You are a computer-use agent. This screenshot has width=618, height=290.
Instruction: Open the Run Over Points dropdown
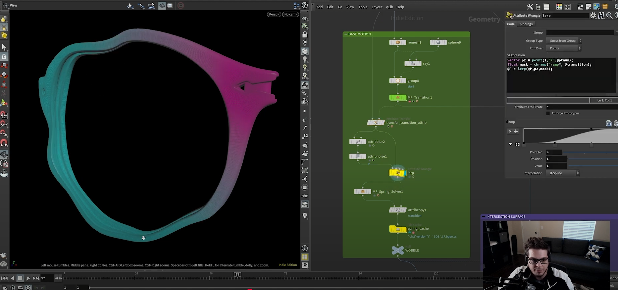[x=564, y=48]
